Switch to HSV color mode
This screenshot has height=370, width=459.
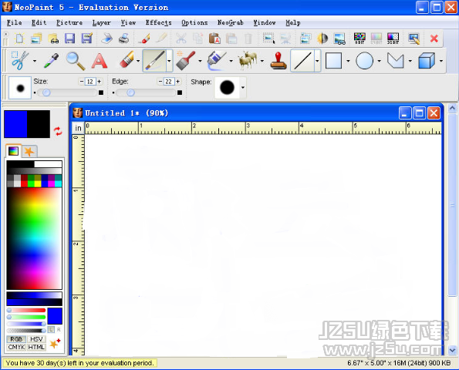[36, 339]
